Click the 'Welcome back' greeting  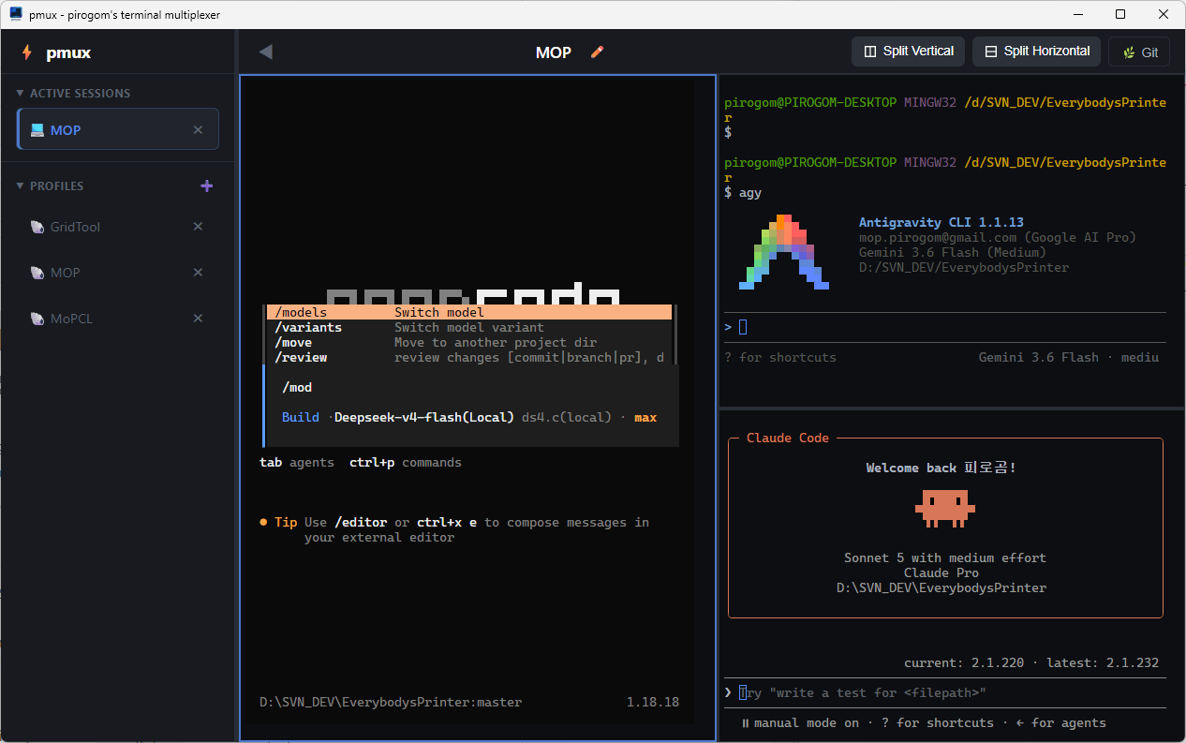pos(941,468)
